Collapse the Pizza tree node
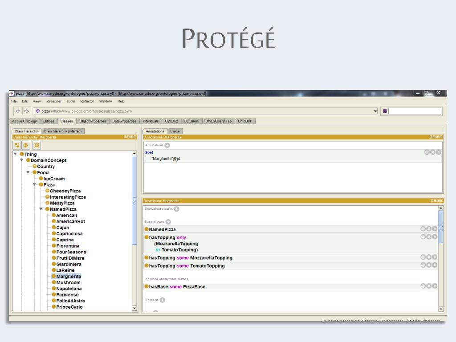The height and width of the screenshot is (342, 456). [34, 185]
